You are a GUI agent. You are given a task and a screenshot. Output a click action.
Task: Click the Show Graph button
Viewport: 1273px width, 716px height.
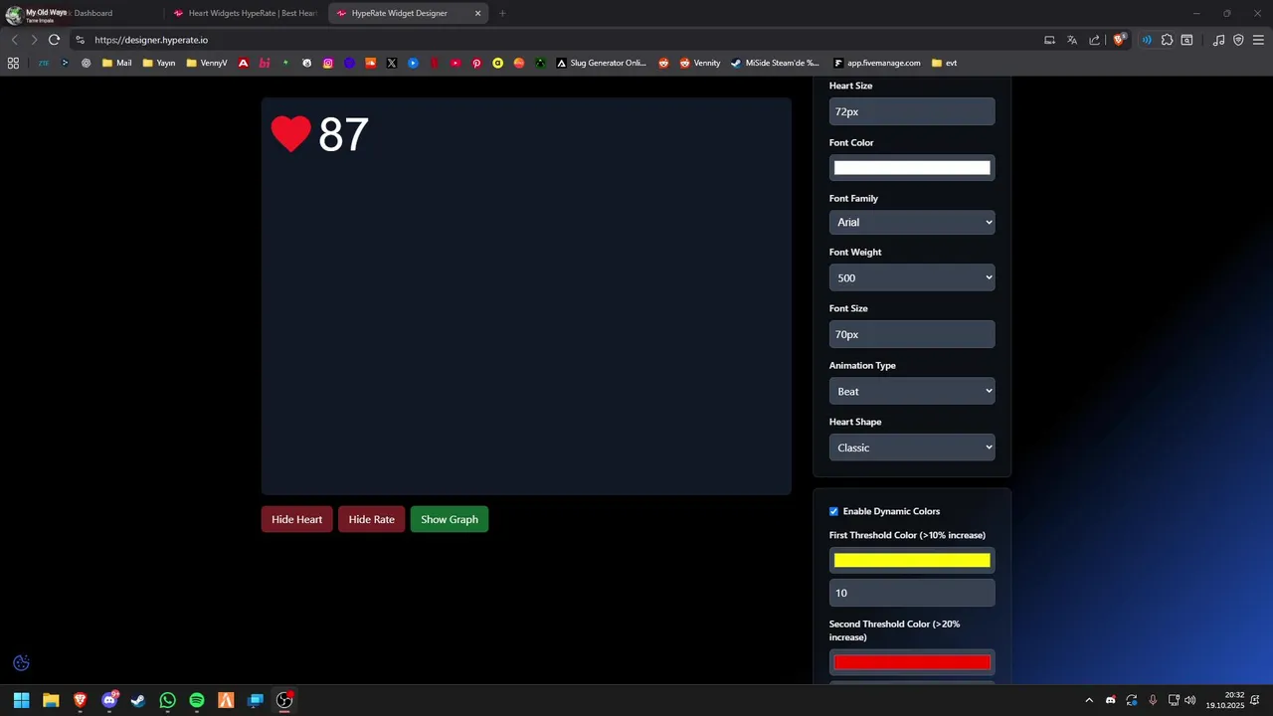pos(450,519)
